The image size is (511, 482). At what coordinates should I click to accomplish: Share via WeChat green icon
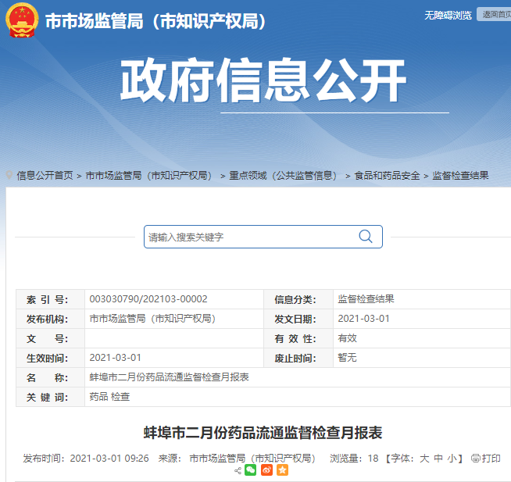click(250, 470)
